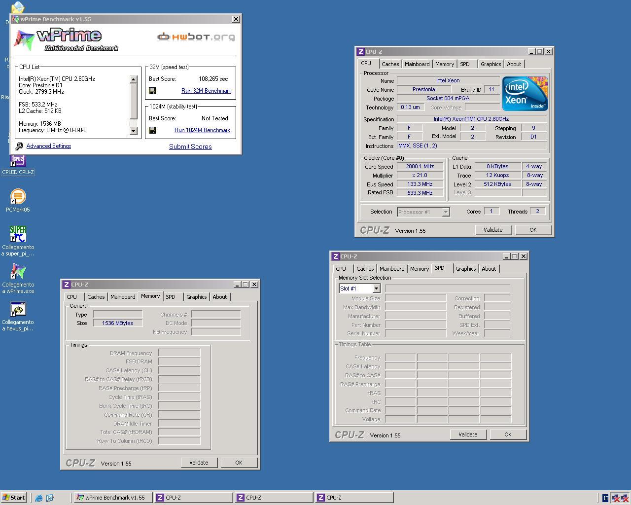Open CPU tab in the SPD window
This screenshot has height=505, width=631.
point(341,269)
